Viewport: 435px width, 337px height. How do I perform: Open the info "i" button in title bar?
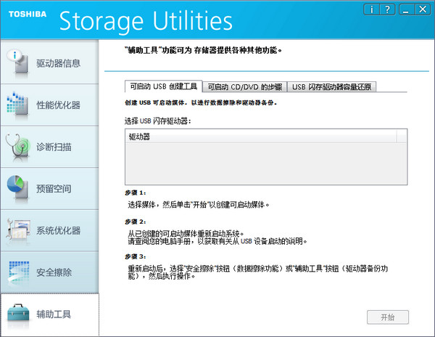point(370,9)
